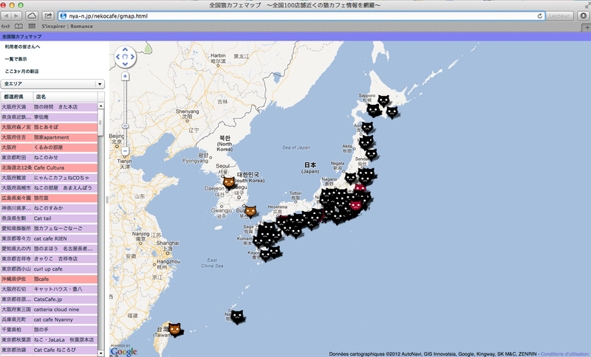Click the address bar URL field
This screenshot has height=357, width=591.
pyautogui.click(x=295, y=15)
